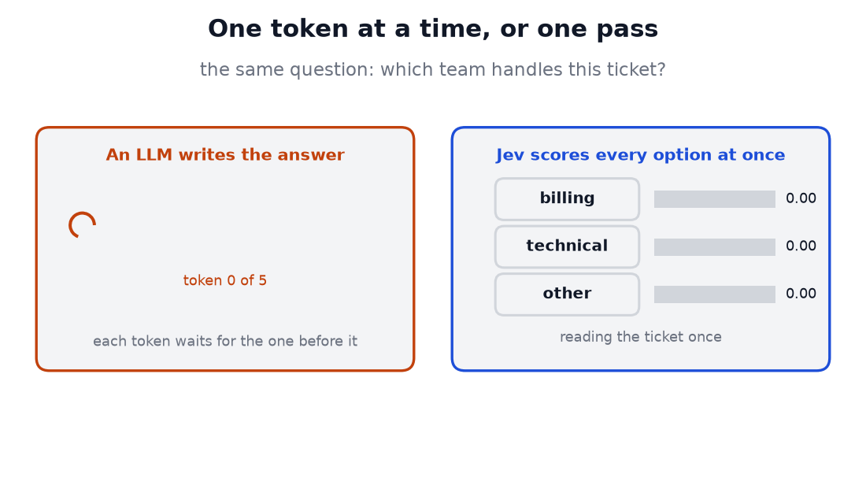Click the technical 0.00 score value

pyautogui.click(x=801, y=246)
